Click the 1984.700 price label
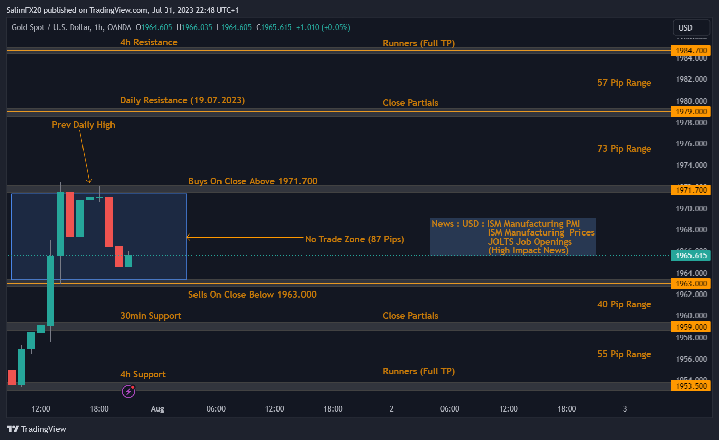This screenshot has width=719, height=440. (690, 51)
